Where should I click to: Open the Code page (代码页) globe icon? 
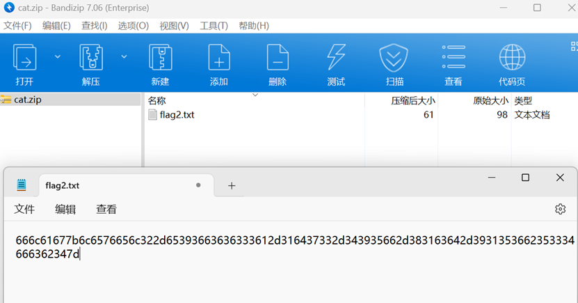512,58
